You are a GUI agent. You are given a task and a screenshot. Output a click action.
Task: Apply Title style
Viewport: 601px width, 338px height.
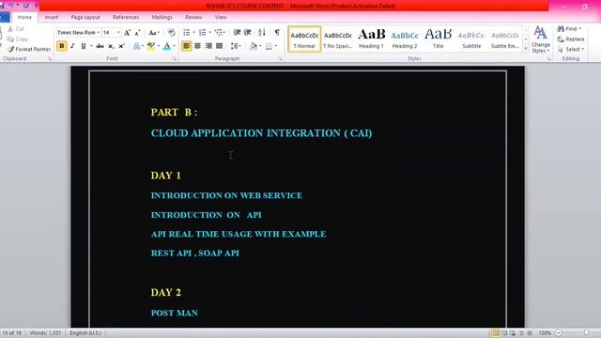point(438,39)
